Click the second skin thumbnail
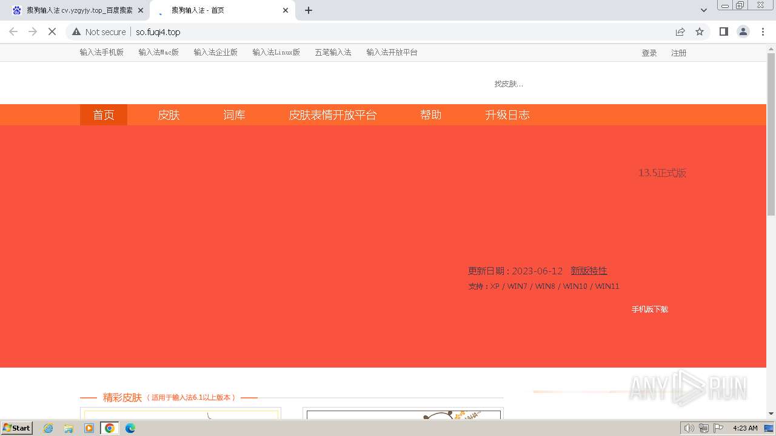 (403, 414)
